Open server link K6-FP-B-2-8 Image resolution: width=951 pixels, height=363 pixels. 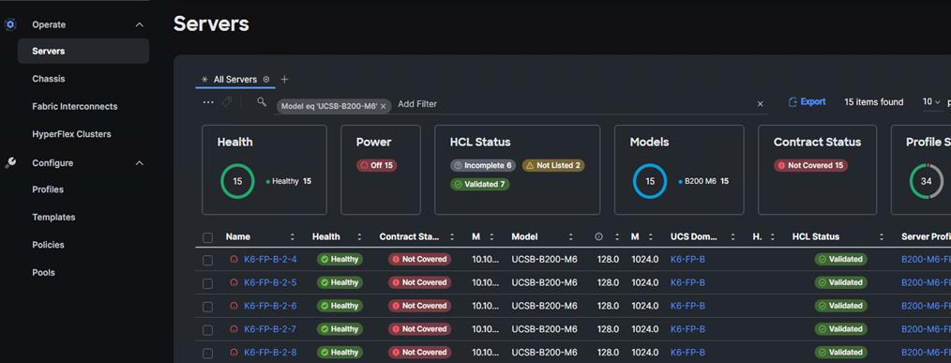270,352
